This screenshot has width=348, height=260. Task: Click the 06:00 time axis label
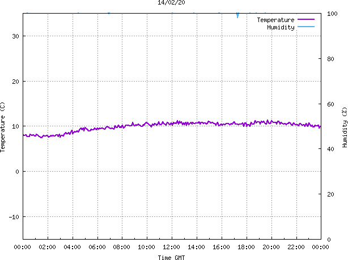point(97,247)
